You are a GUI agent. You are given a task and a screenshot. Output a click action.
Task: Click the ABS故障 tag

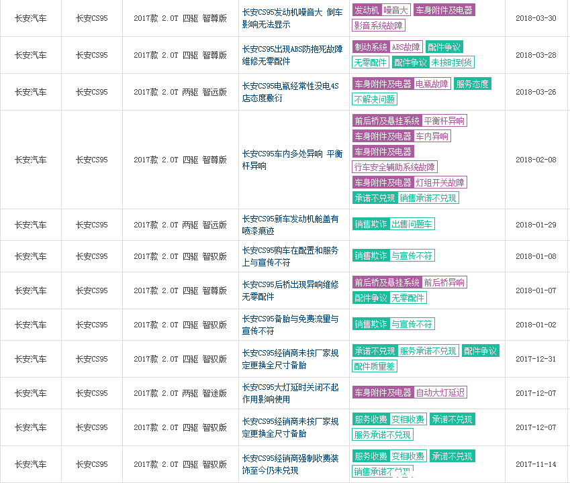(x=407, y=47)
